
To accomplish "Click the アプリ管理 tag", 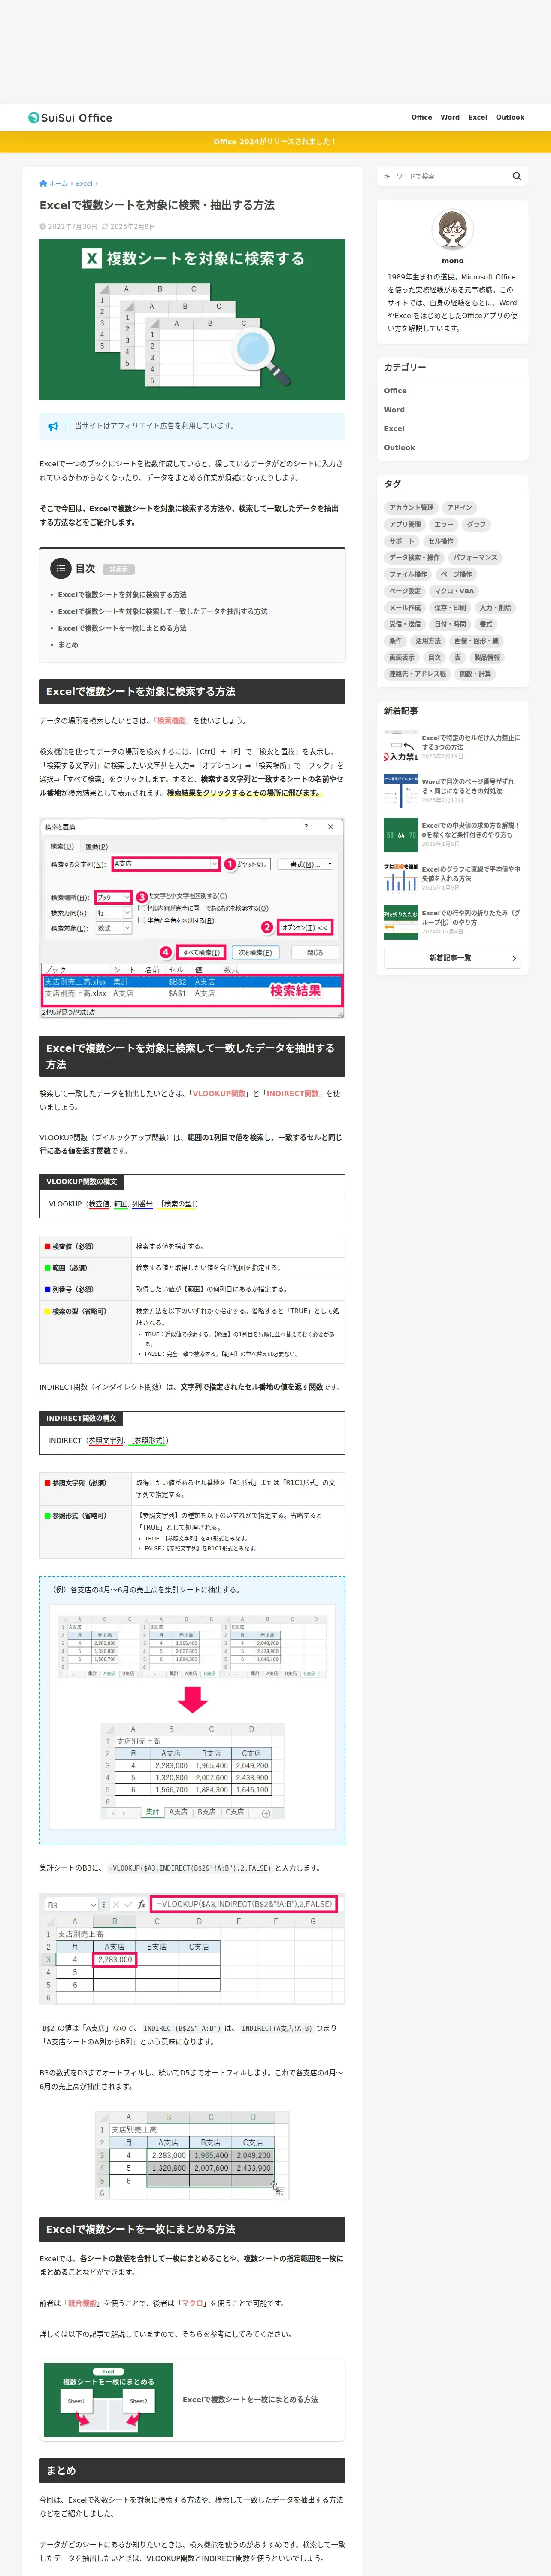I will pos(405,525).
